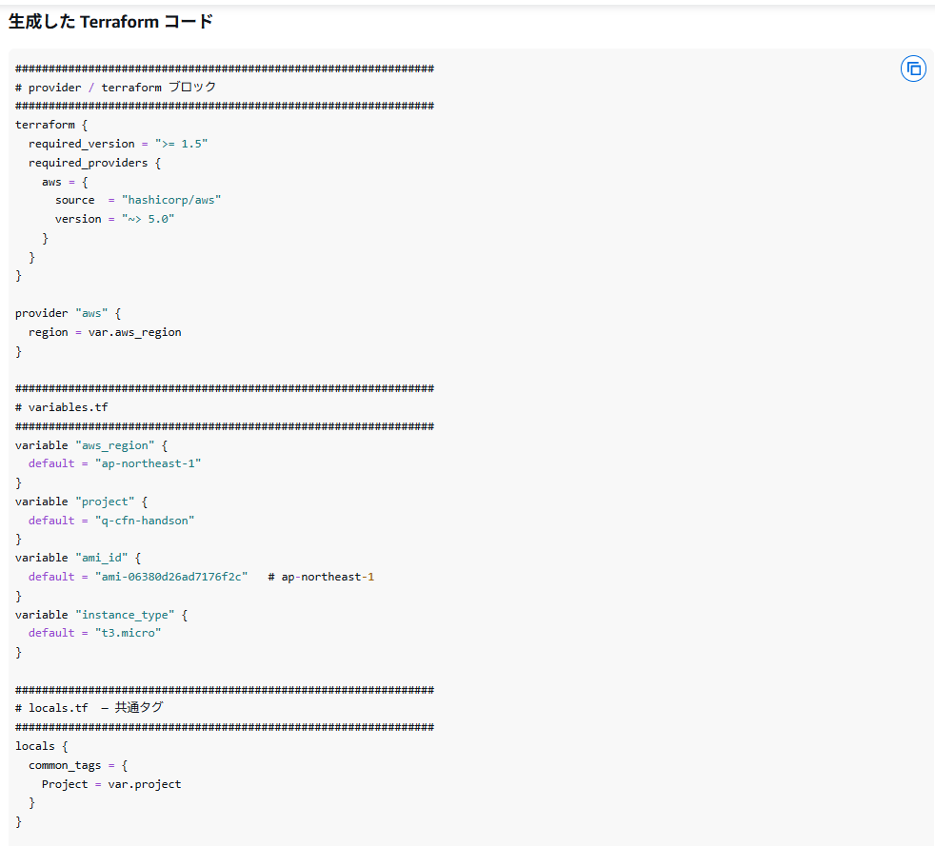Screen dimensions: 935x846
Task: Select the "region = var.aws_region" line
Action: pos(105,332)
